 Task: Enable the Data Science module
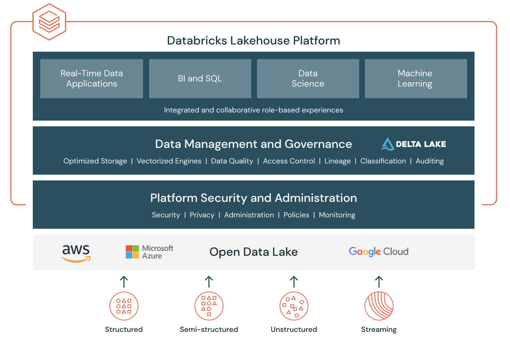(307, 78)
